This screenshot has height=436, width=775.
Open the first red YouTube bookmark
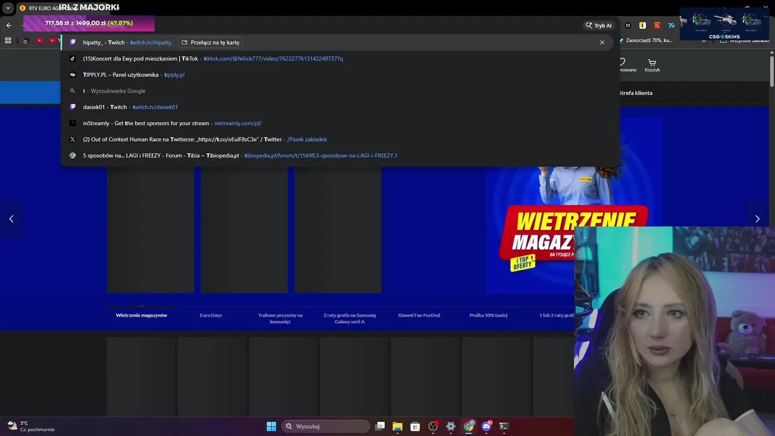(x=39, y=41)
